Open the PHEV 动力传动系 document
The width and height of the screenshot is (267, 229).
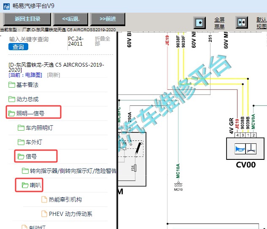coord(70,214)
